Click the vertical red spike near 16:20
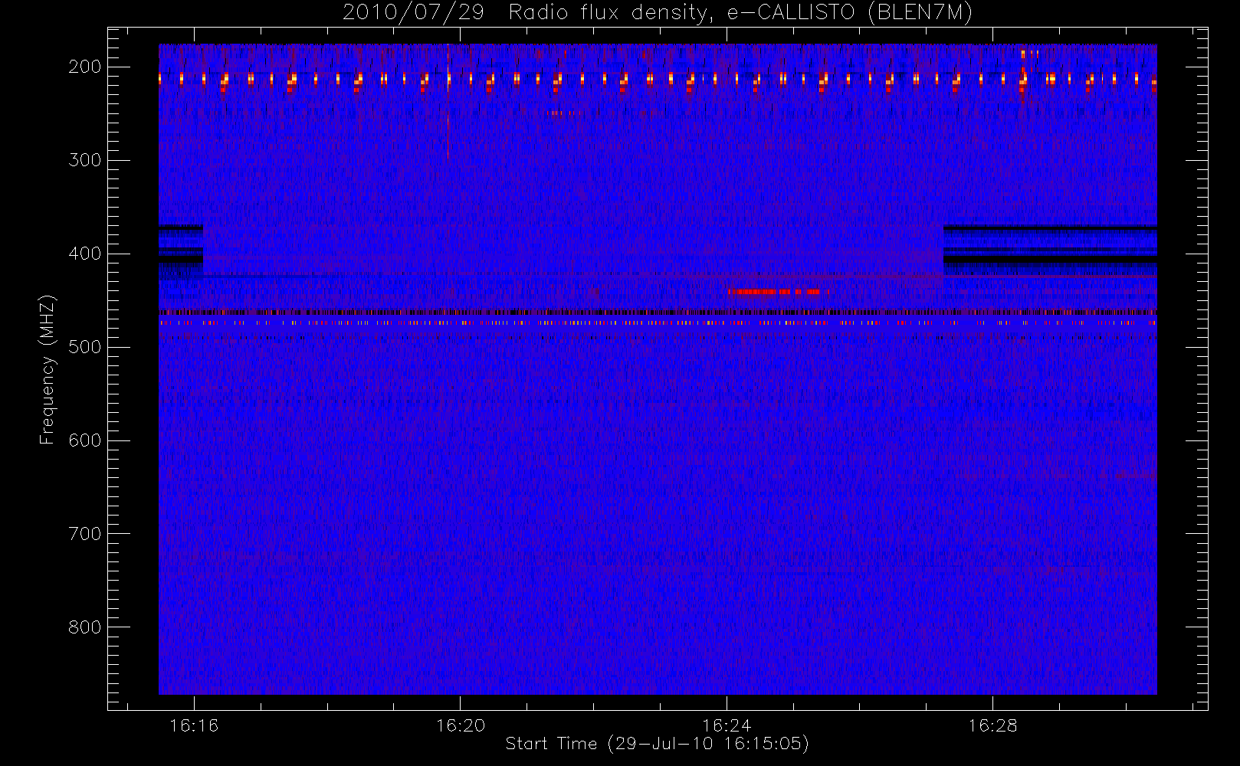The height and width of the screenshot is (766, 1240). point(448,103)
